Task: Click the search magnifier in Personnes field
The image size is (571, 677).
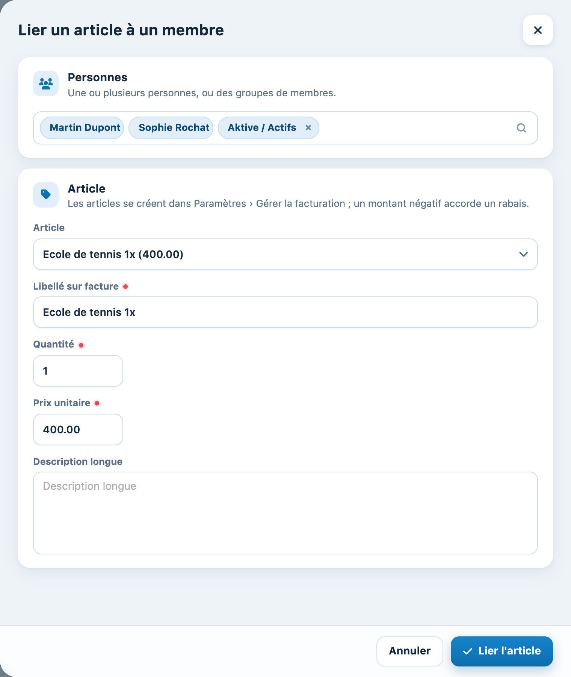Action: [521, 128]
